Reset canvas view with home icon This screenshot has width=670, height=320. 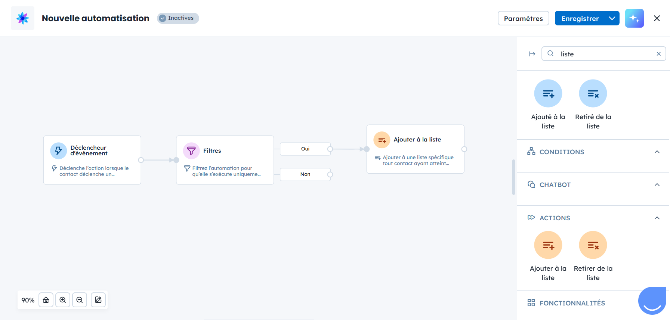click(x=46, y=300)
